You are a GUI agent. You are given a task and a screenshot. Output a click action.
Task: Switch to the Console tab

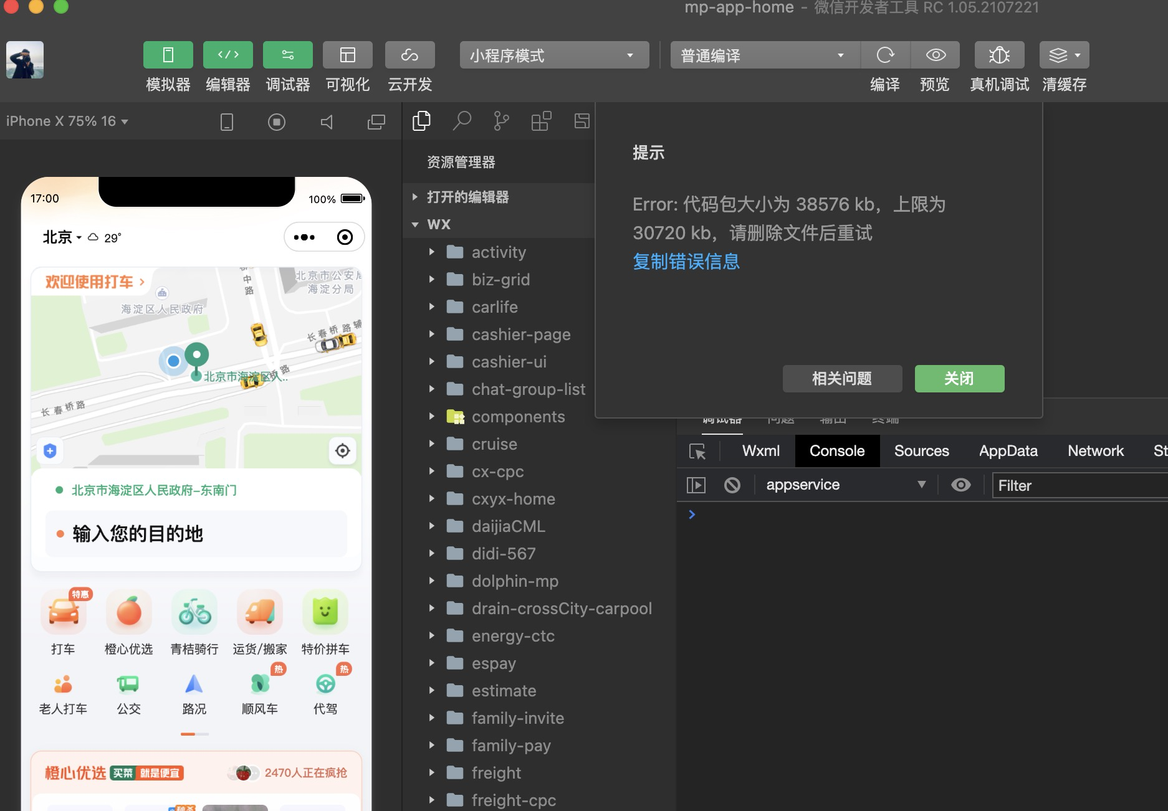point(837,451)
